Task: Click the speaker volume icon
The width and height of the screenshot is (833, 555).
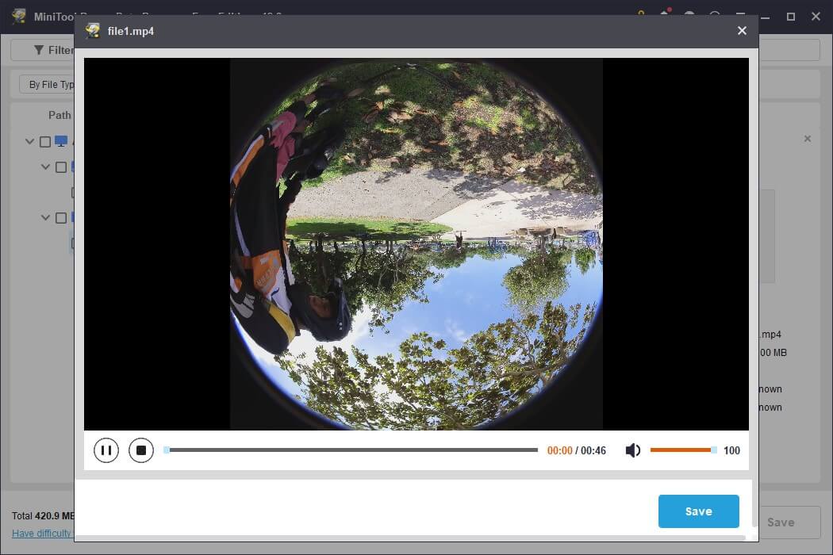Action: click(x=632, y=450)
